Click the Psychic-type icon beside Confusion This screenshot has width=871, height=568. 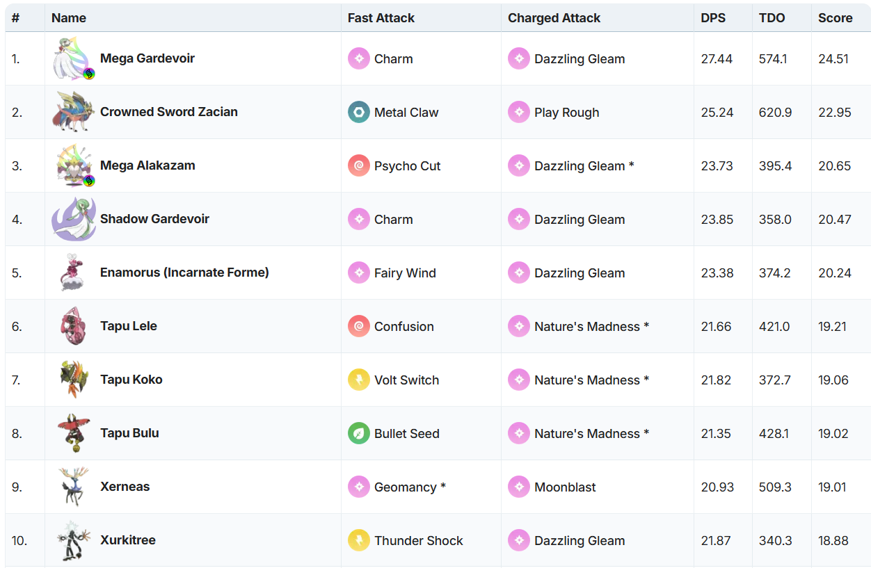tap(359, 327)
